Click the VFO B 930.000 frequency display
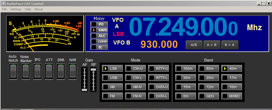 (159, 44)
